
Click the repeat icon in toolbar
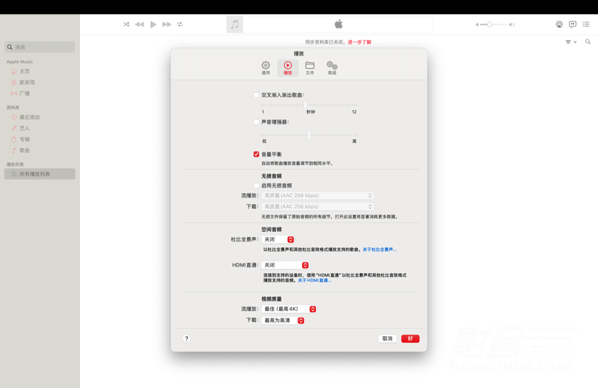point(180,24)
